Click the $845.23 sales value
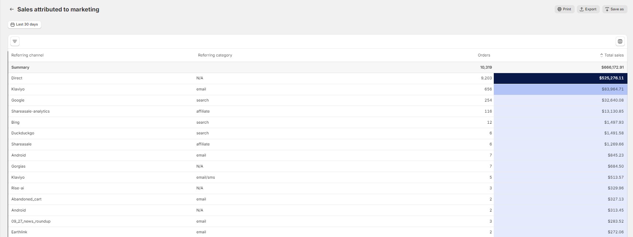This screenshot has height=237, width=633. coord(616,155)
